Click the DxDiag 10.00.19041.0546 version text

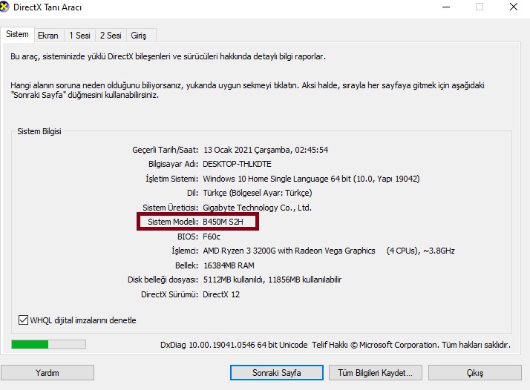234,345
